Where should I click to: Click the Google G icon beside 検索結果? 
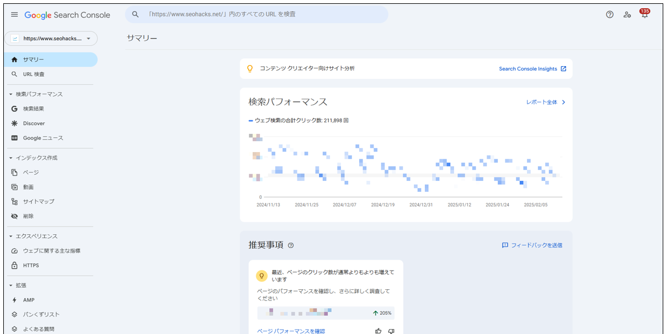(15, 109)
